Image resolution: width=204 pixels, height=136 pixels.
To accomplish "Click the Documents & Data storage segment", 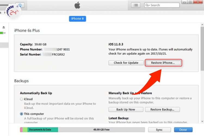I will (x=43, y=130).
